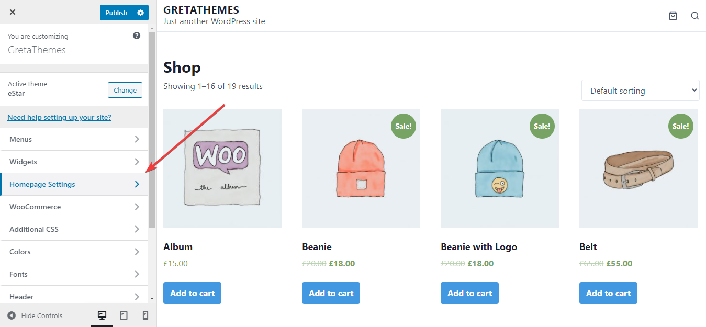706x327 pixels.
Task: Expand the Menus section
Action: click(74, 139)
